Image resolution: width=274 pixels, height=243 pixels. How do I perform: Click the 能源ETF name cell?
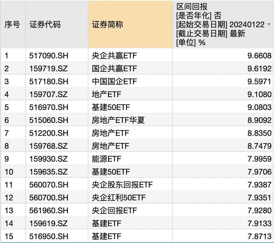pos(106,159)
